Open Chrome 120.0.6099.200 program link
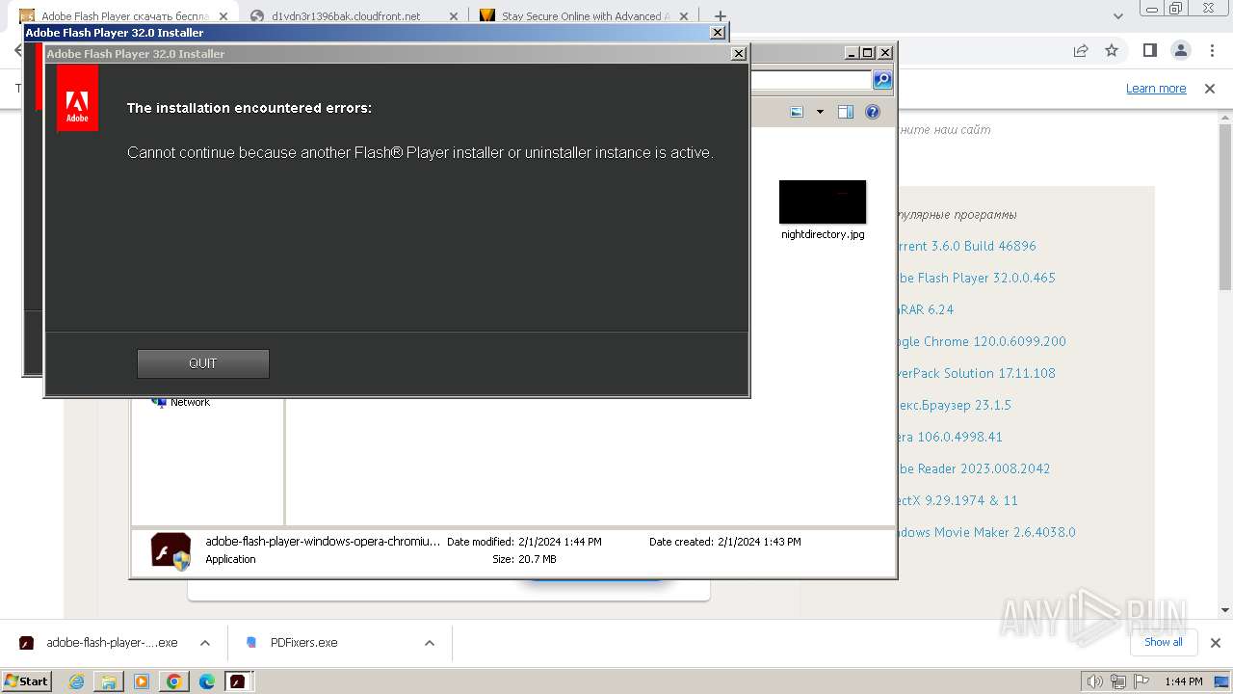This screenshot has height=694, width=1233. coord(982,341)
